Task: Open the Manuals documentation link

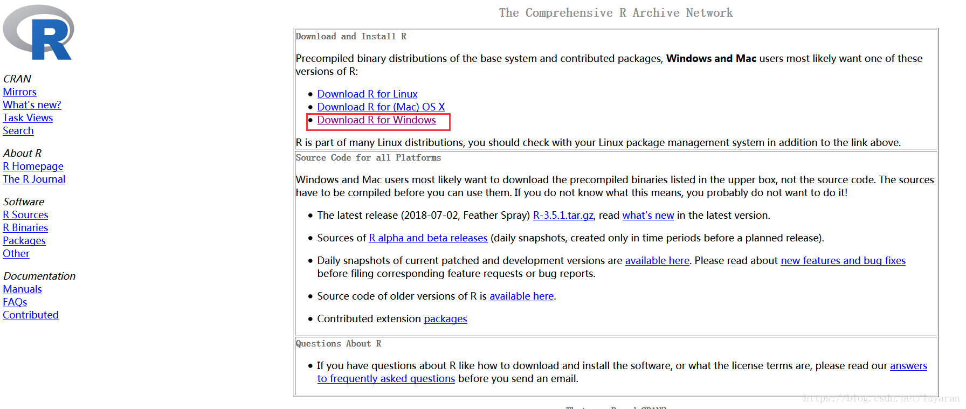Action: click(x=22, y=289)
